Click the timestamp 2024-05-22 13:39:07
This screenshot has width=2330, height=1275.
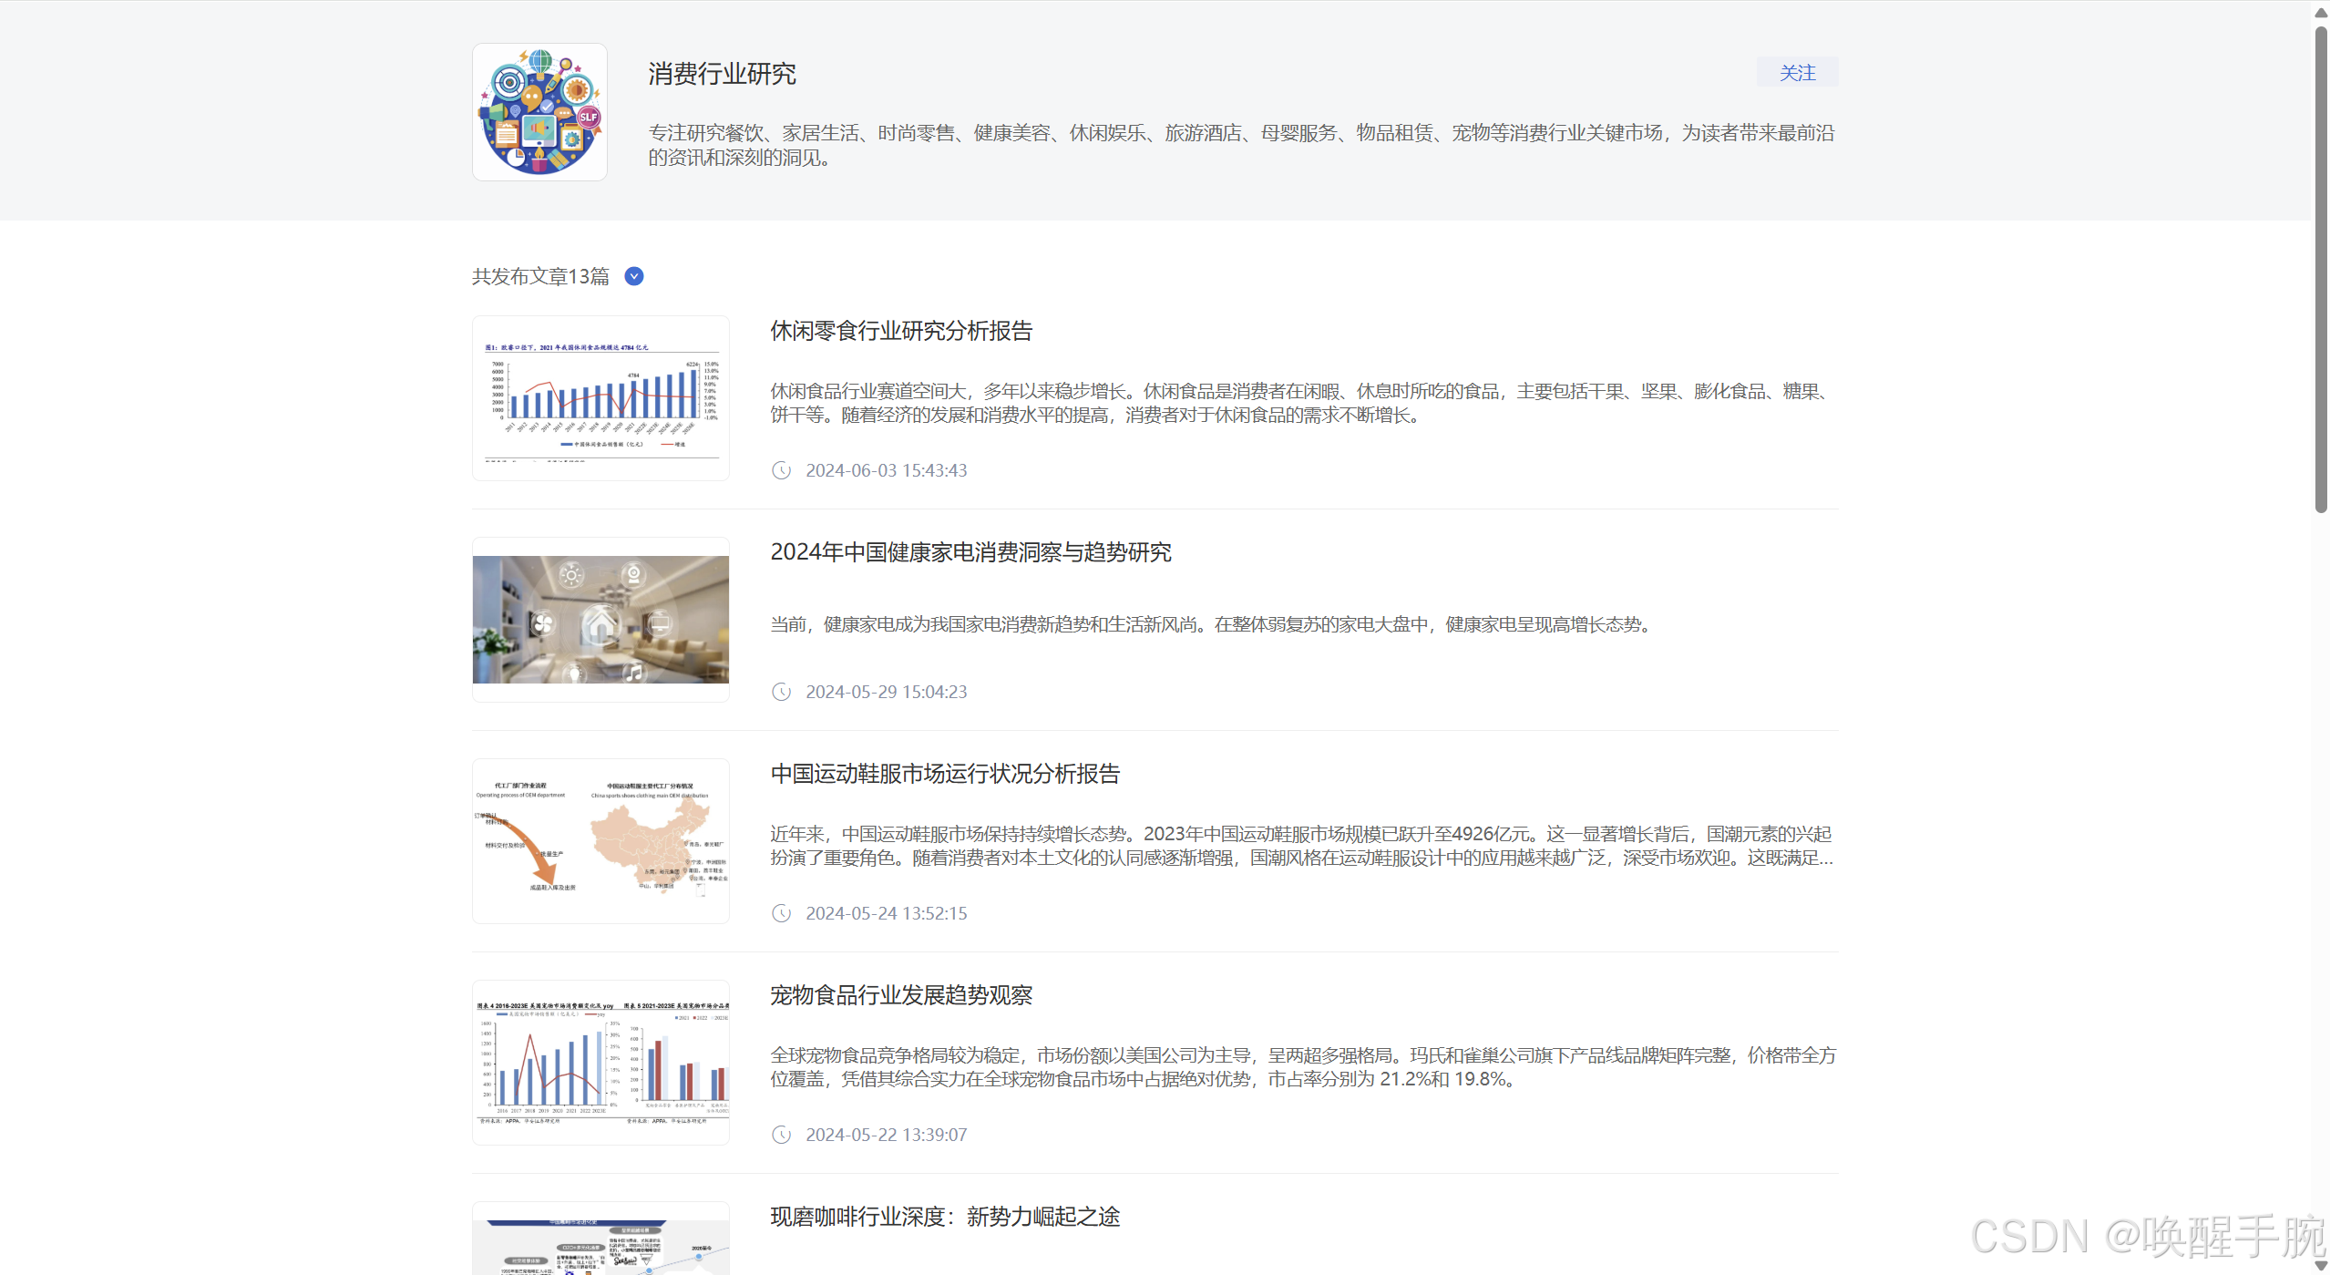click(886, 1135)
